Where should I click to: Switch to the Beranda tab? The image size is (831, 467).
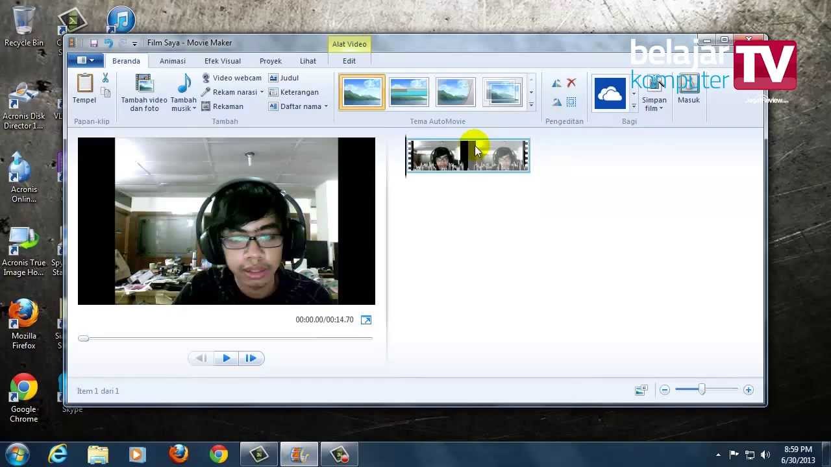(x=126, y=61)
